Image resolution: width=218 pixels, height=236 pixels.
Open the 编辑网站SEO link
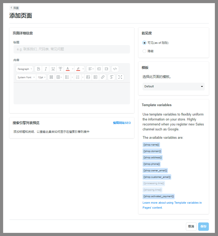pyautogui.click(x=122, y=123)
